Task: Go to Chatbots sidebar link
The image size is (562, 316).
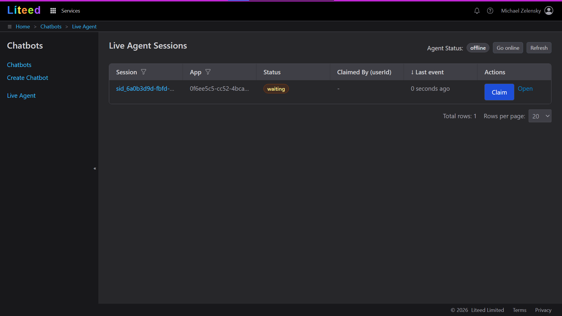Action: click(x=19, y=65)
